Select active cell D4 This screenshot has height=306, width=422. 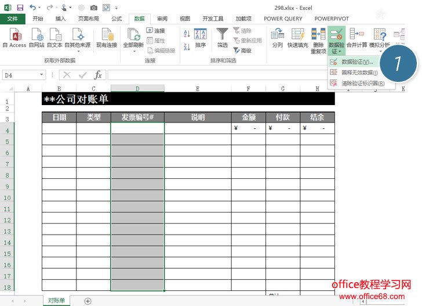click(137, 128)
